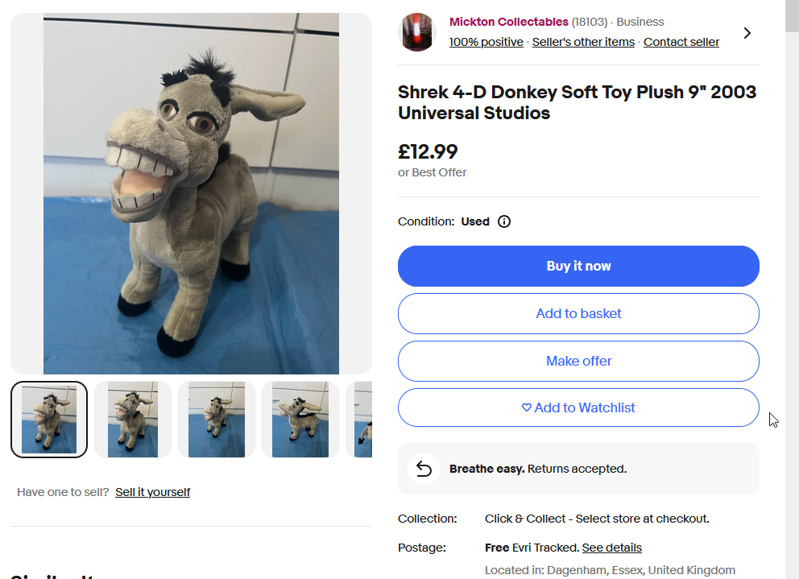
Task: Select the first donkey thumbnail
Action: pos(49,420)
